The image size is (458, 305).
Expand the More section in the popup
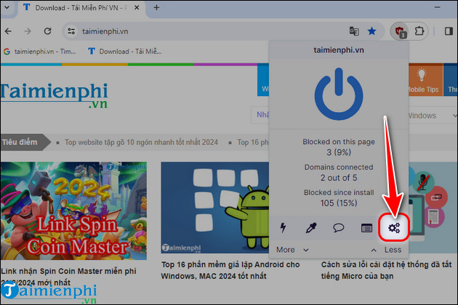point(292,250)
